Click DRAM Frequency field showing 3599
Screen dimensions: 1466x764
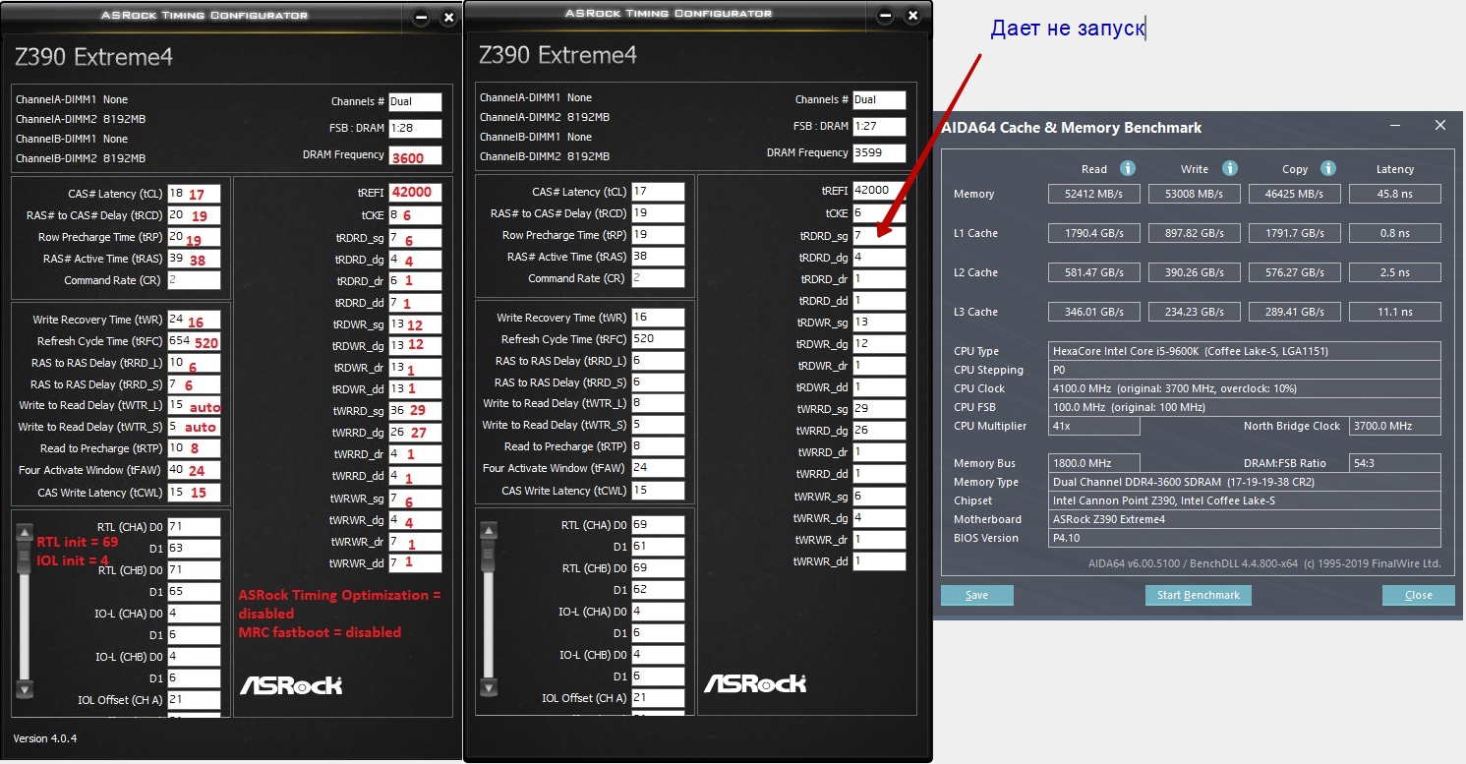879,152
